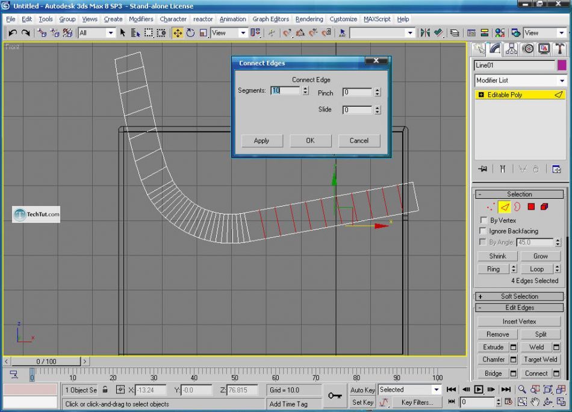Toggle the Auto Key button

pos(362,390)
